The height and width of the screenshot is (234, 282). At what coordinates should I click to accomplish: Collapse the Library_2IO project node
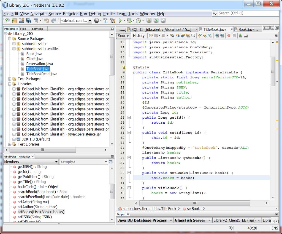point(6,34)
